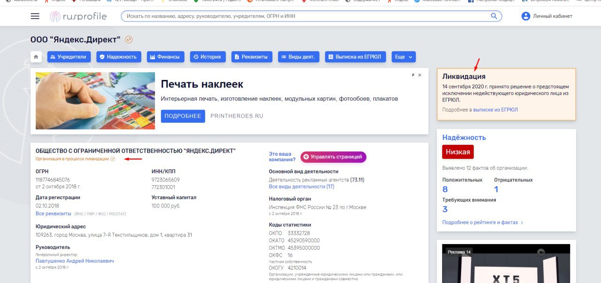This screenshot has width=601, height=283.
Task: Open Подробнее о рейтинге и фактах
Action: 483,222
